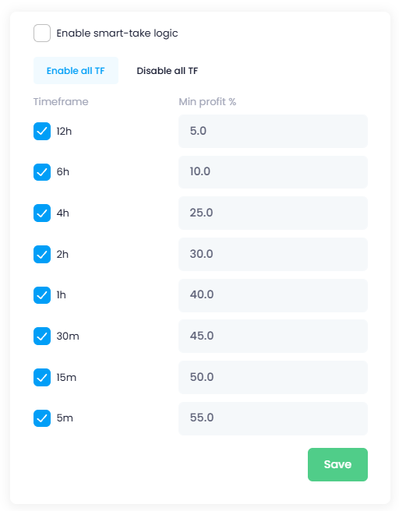
Task: Focus the 15m min profit field showing 50.0
Action: [273, 377]
